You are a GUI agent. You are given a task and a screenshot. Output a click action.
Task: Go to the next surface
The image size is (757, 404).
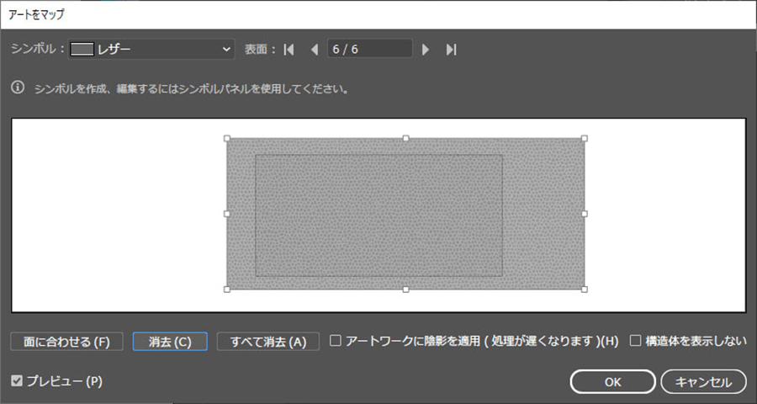pos(426,50)
